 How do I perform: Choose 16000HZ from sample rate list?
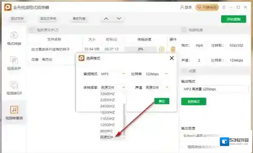(x=107, y=112)
